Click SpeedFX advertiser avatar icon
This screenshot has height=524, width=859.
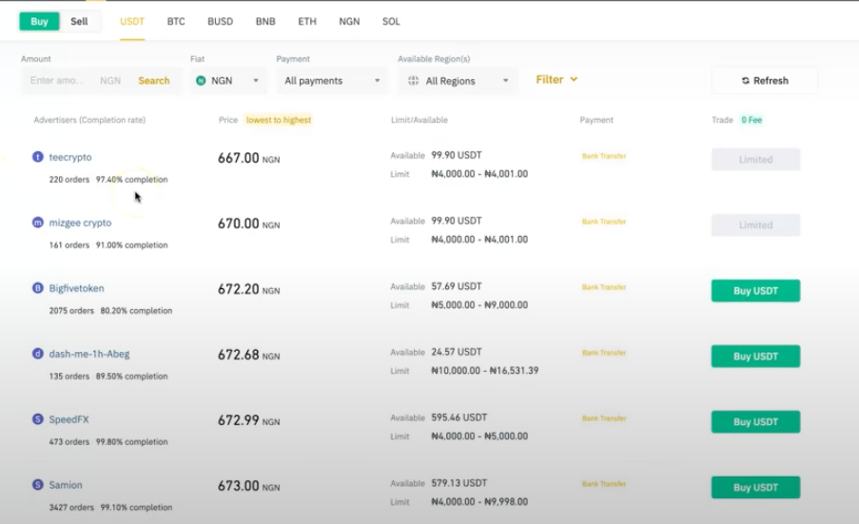coord(38,419)
